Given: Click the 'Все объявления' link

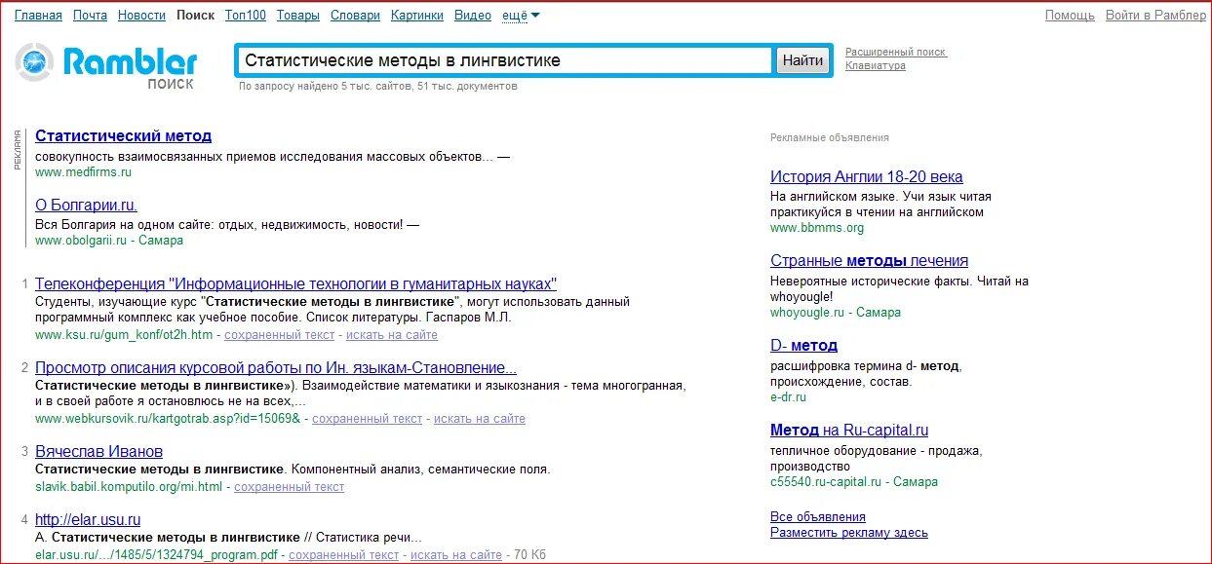Looking at the screenshot, I should pos(818,517).
